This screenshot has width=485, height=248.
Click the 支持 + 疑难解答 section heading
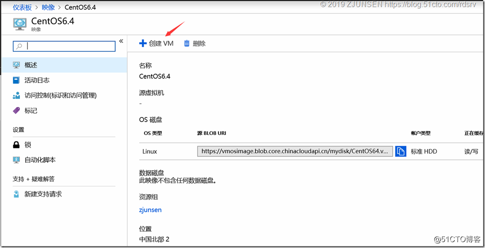33,179
